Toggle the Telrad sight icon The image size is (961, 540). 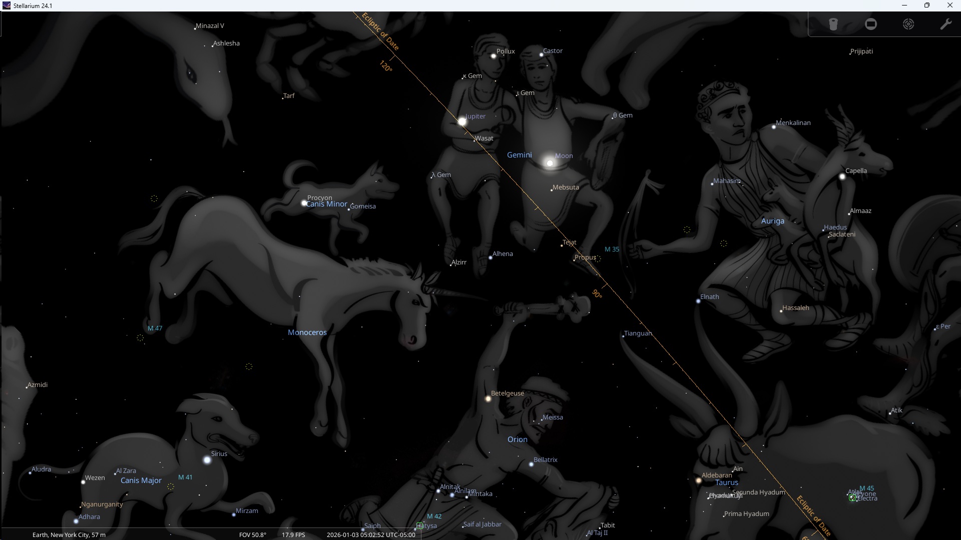pos(908,24)
